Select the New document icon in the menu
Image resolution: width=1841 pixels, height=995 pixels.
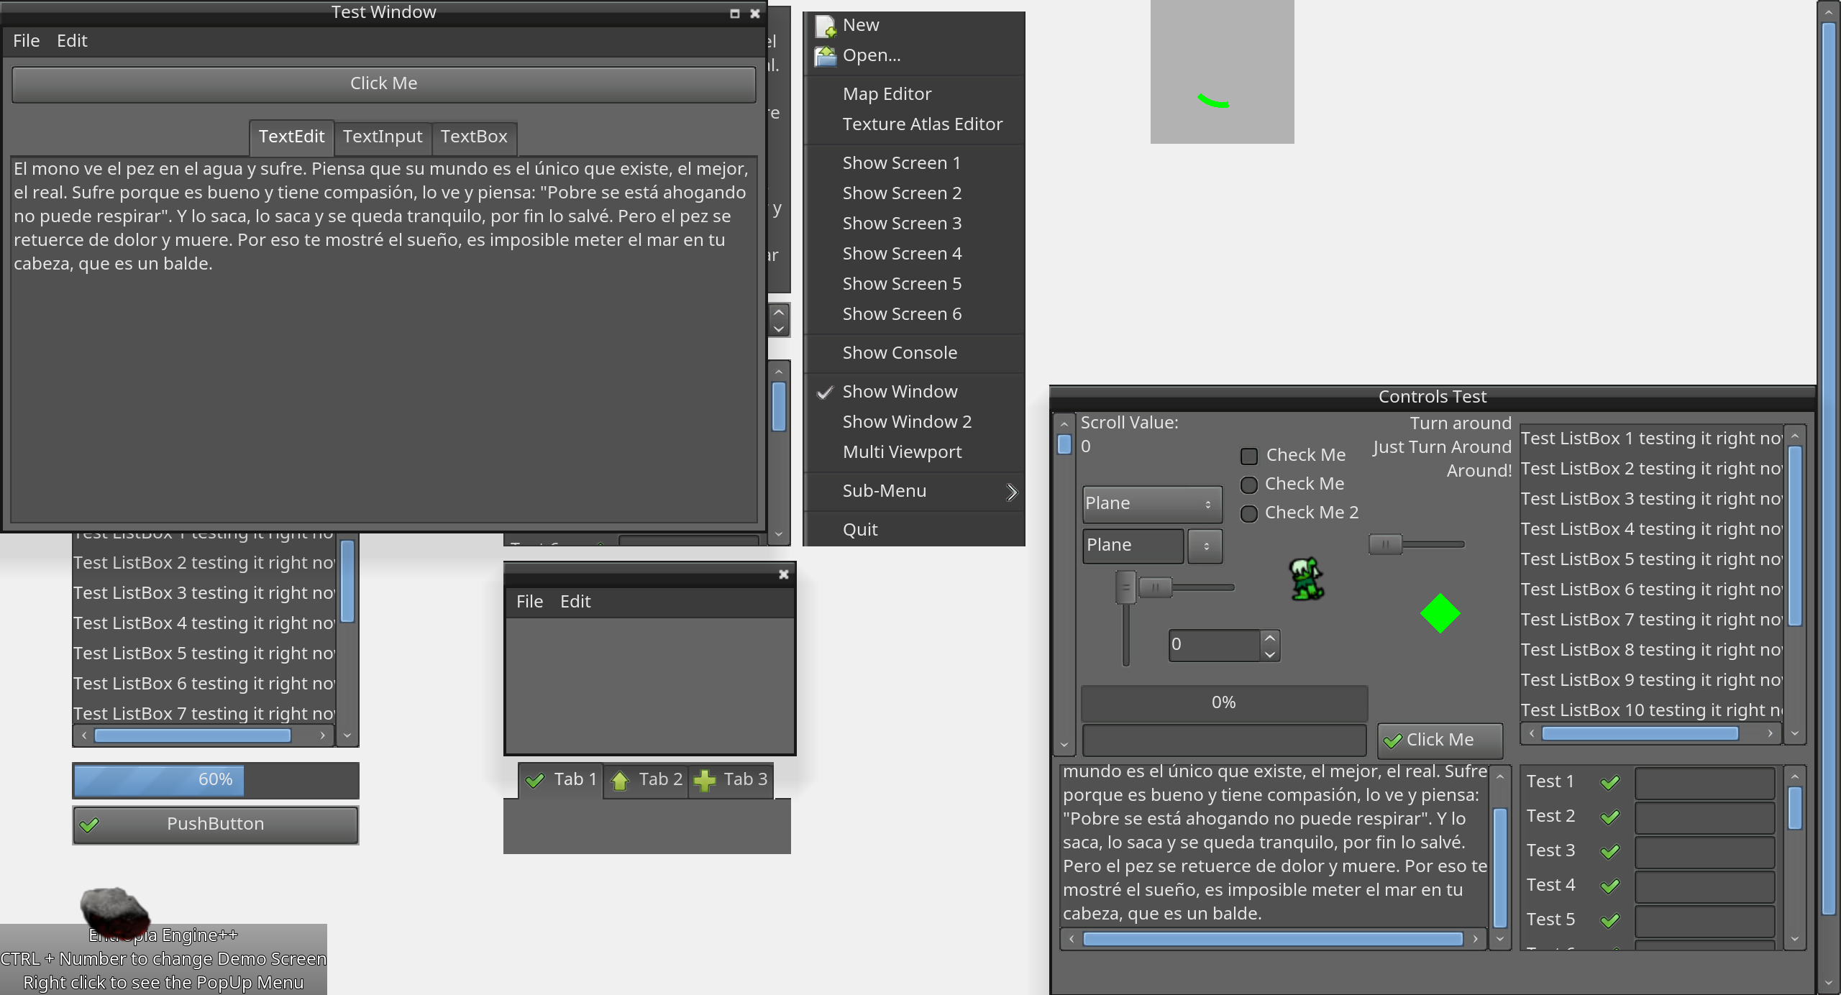point(824,26)
